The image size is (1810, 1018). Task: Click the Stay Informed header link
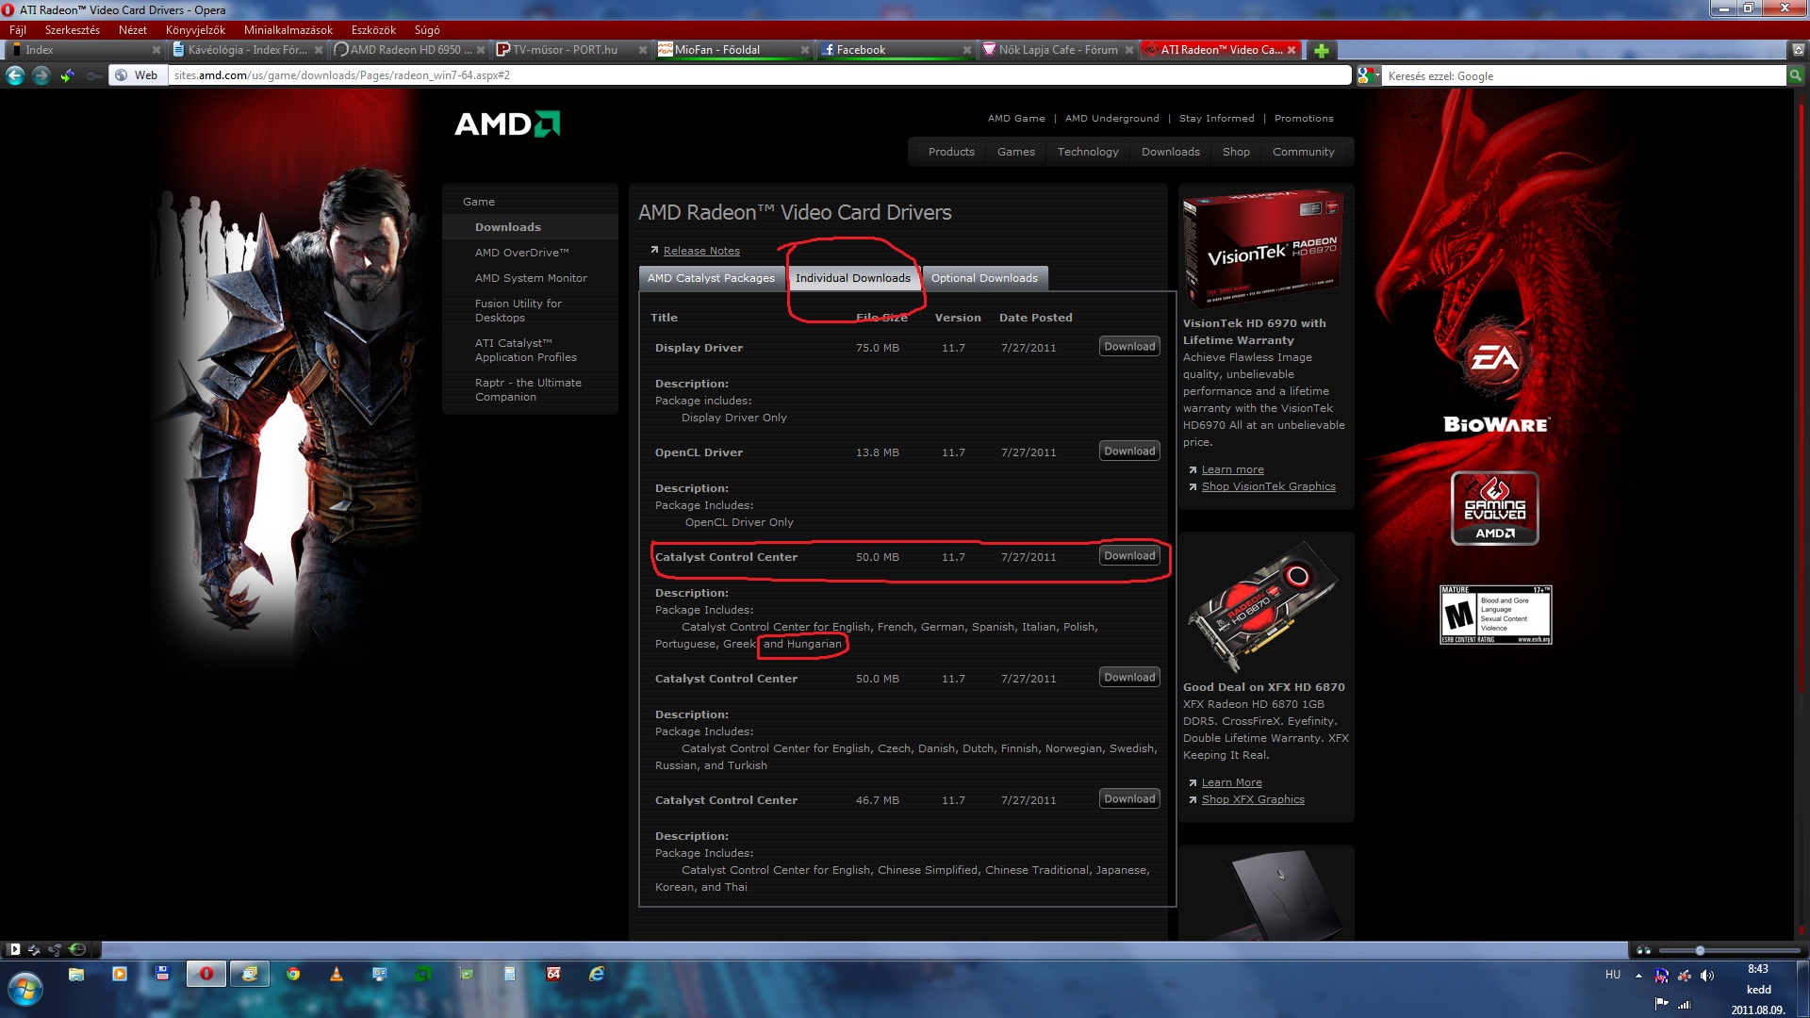(x=1216, y=119)
